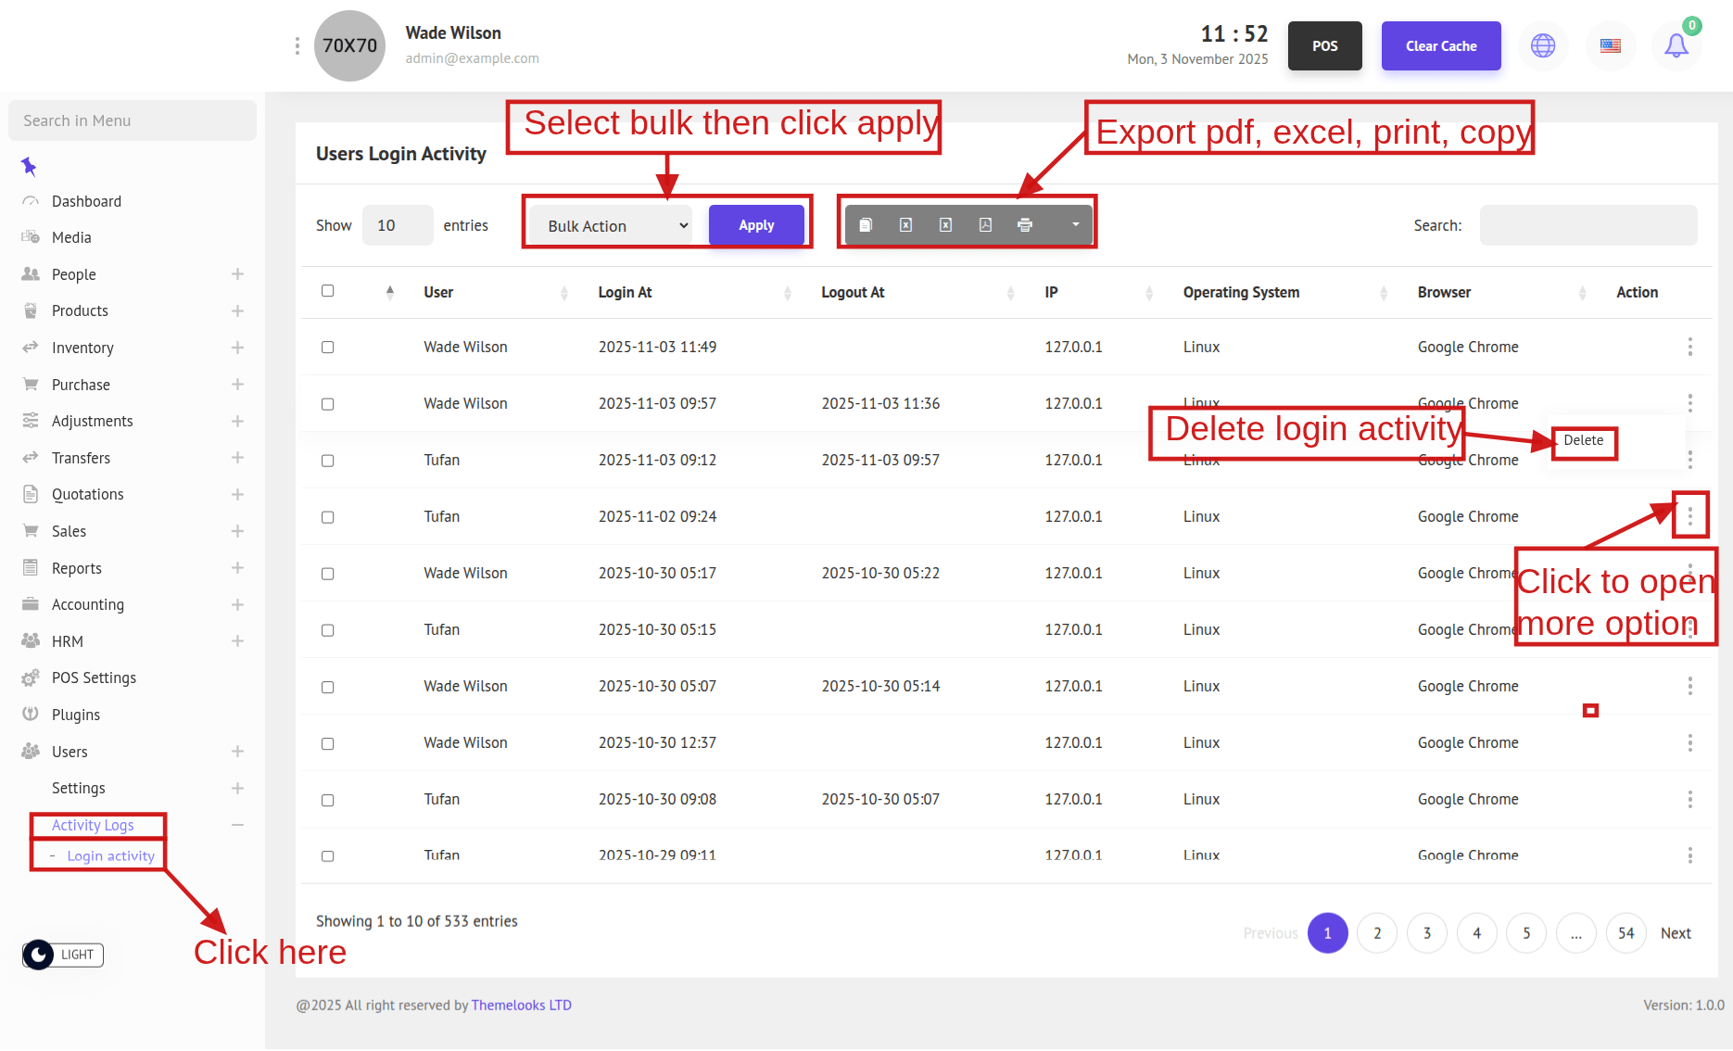Toggle the LIGHT theme switch
The image size is (1733, 1051).
click(x=63, y=955)
